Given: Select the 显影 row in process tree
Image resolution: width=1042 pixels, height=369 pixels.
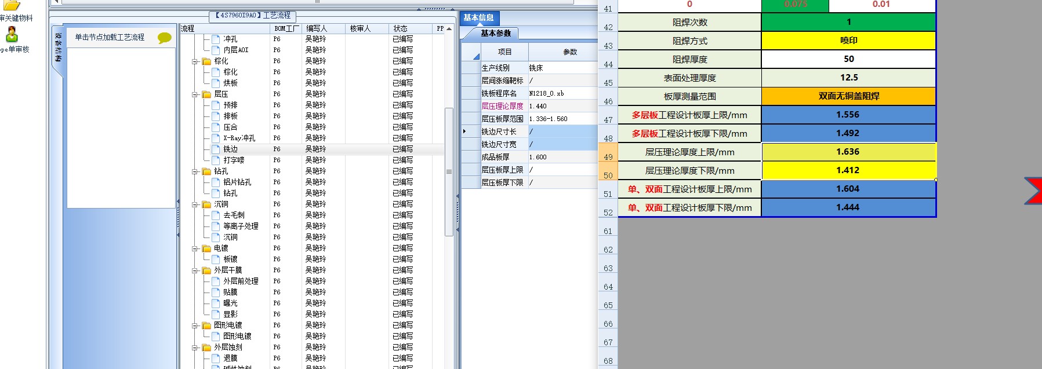Looking at the screenshot, I should coord(312,314).
